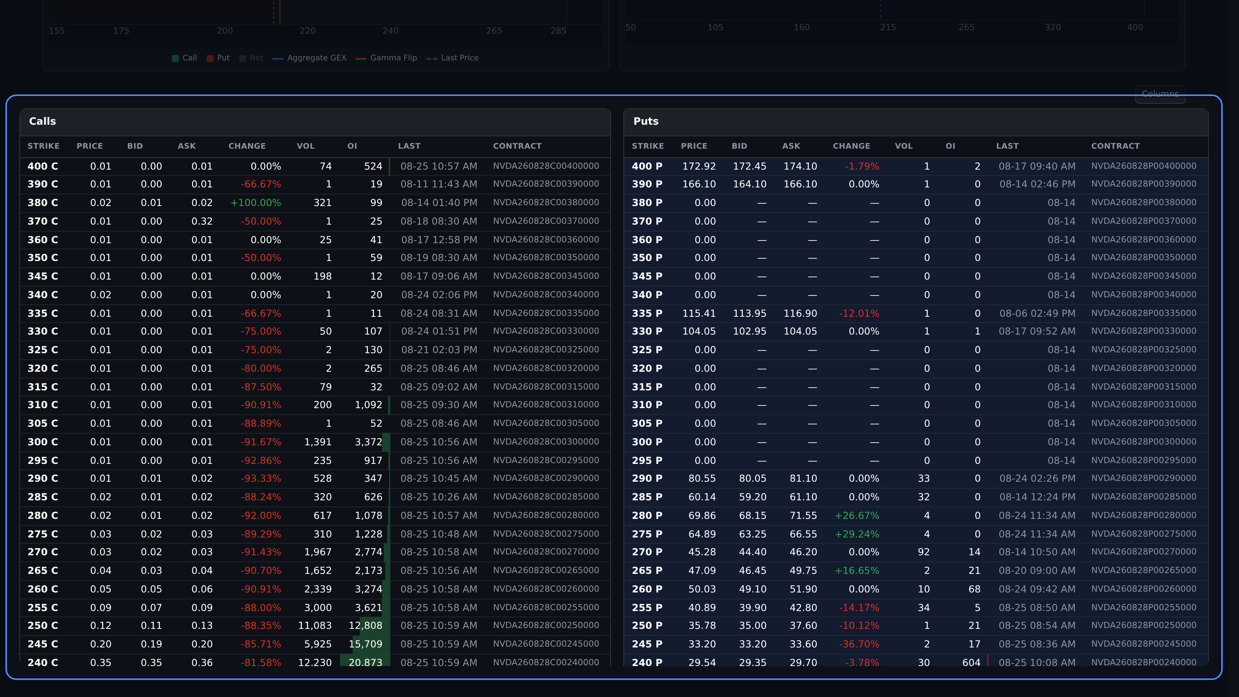Image resolution: width=1239 pixels, height=697 pixels.
Task: Click contract NVDA260828C00380000
Action: pos(546,203)
